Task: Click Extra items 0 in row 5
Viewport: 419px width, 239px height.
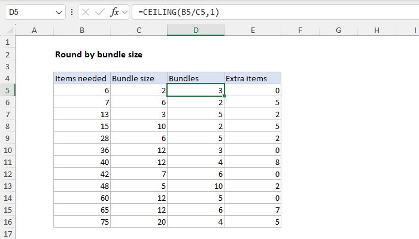Action: pos(253,90)
